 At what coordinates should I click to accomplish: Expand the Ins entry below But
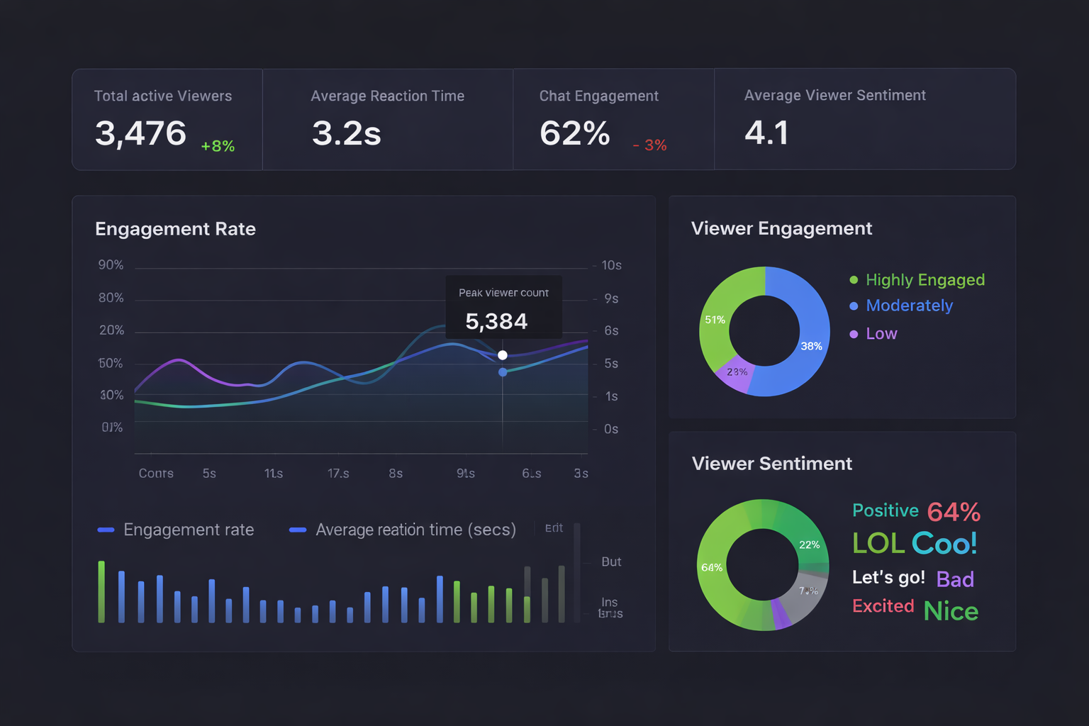coord(608,602)
